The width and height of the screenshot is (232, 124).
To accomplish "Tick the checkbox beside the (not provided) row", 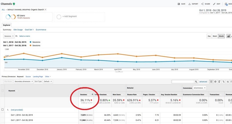I will point(3,110).
